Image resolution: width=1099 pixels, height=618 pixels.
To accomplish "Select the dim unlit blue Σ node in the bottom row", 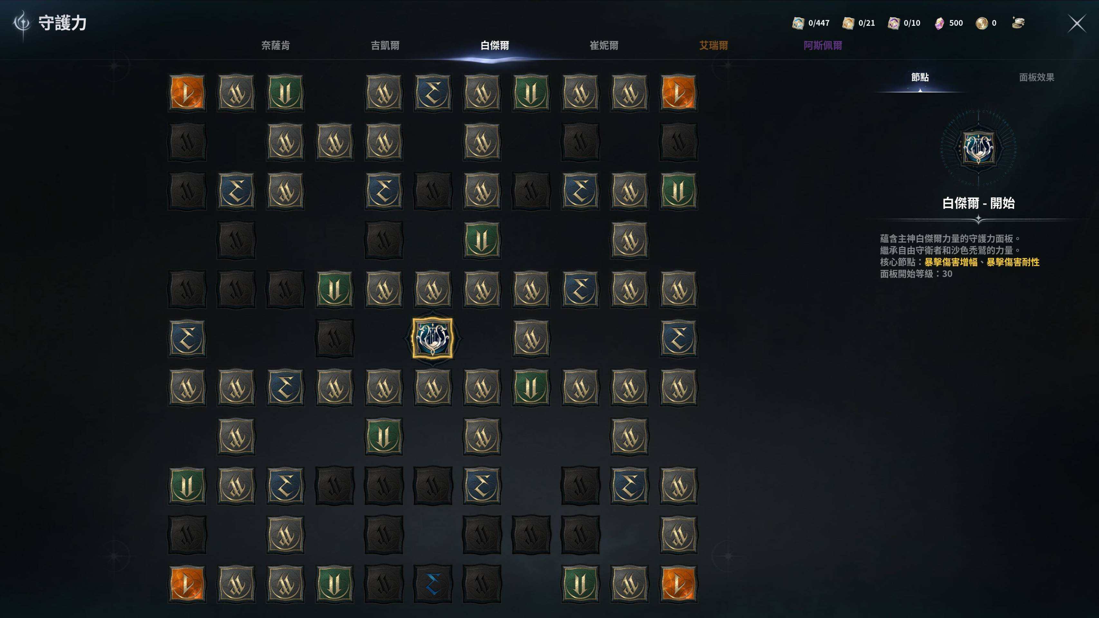I will tap(432, 584).
